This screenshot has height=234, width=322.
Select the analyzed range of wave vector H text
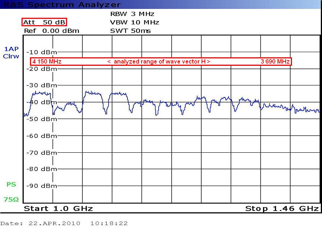tap(159, 62)
